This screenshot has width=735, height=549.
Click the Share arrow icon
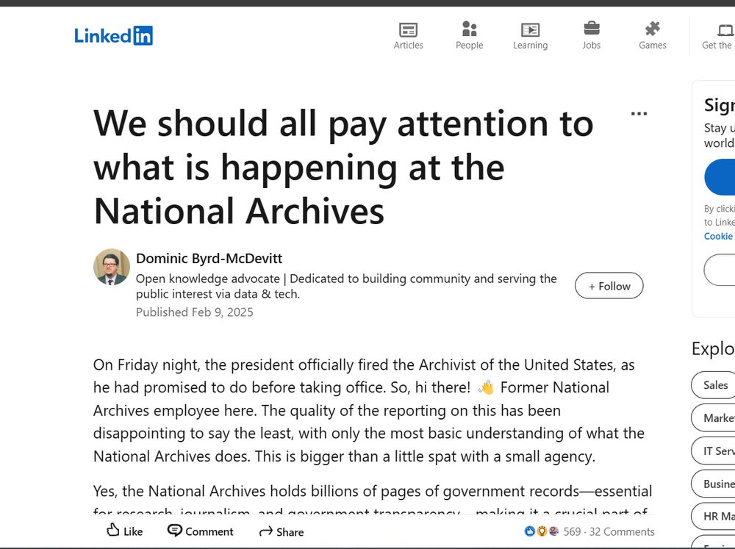click(280, 531)
